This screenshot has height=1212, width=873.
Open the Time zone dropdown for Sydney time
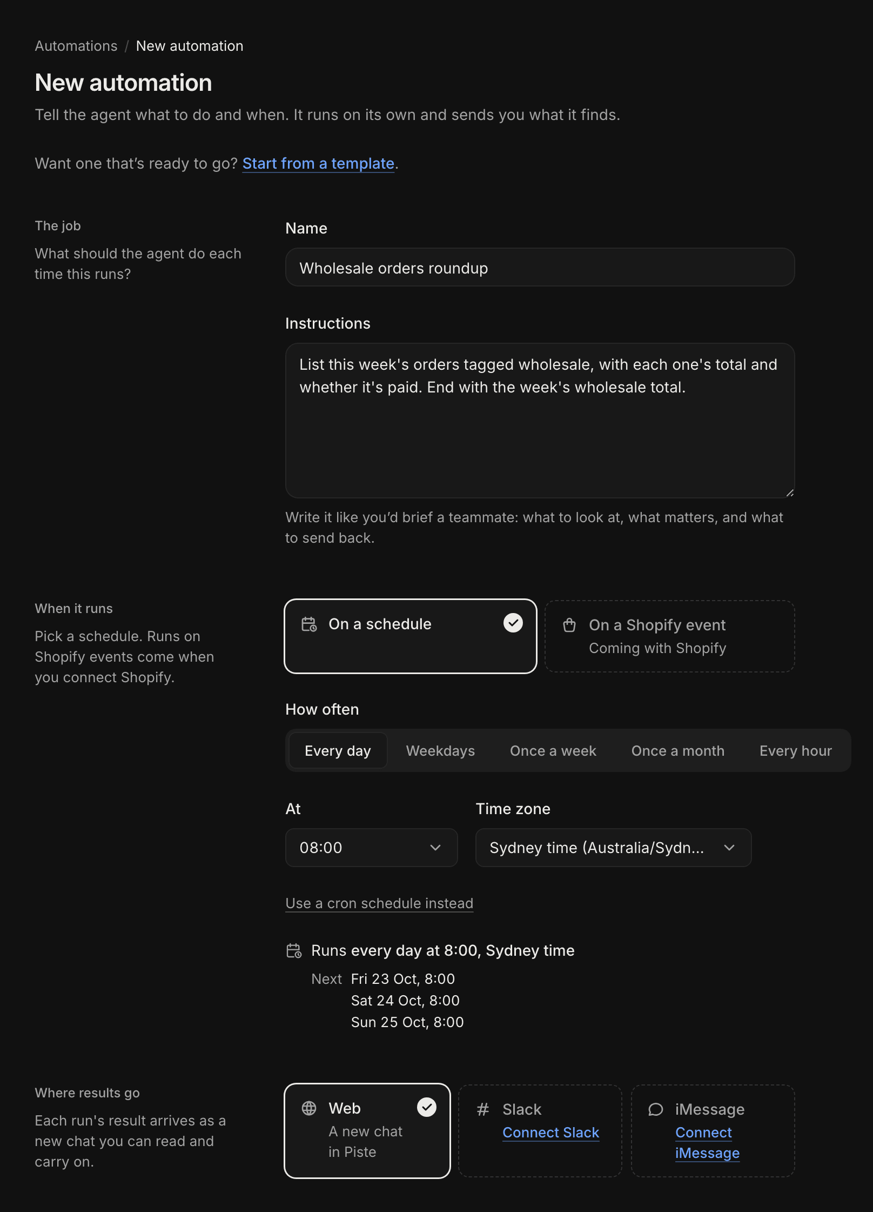point(614,848)
